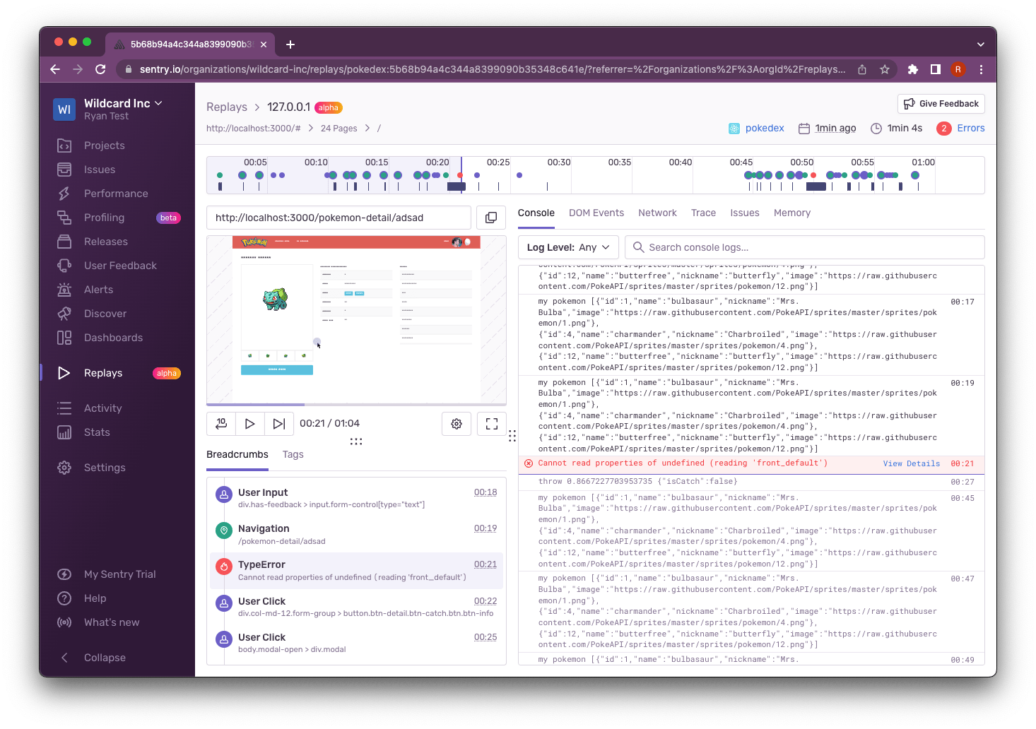Open the 2 Errors link
1036x729 pixels.
961,128
